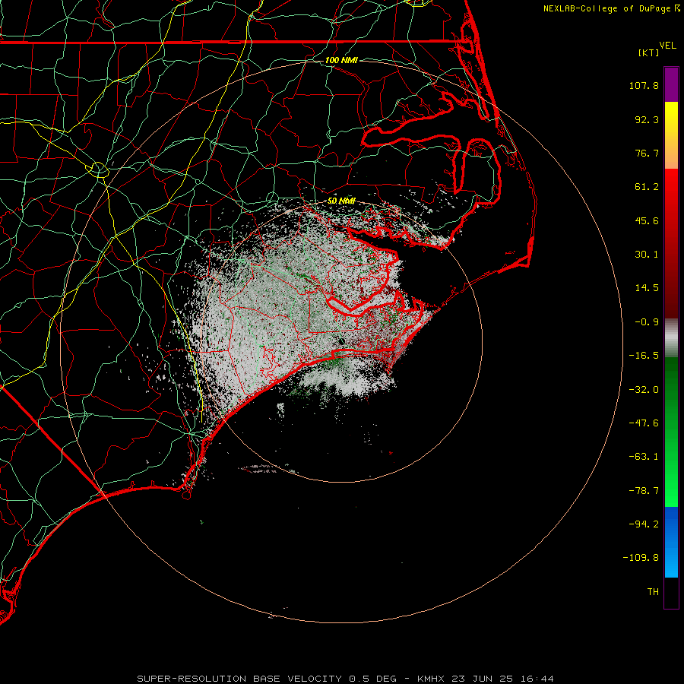Click the purple segment of the color bar

[671, 84]
